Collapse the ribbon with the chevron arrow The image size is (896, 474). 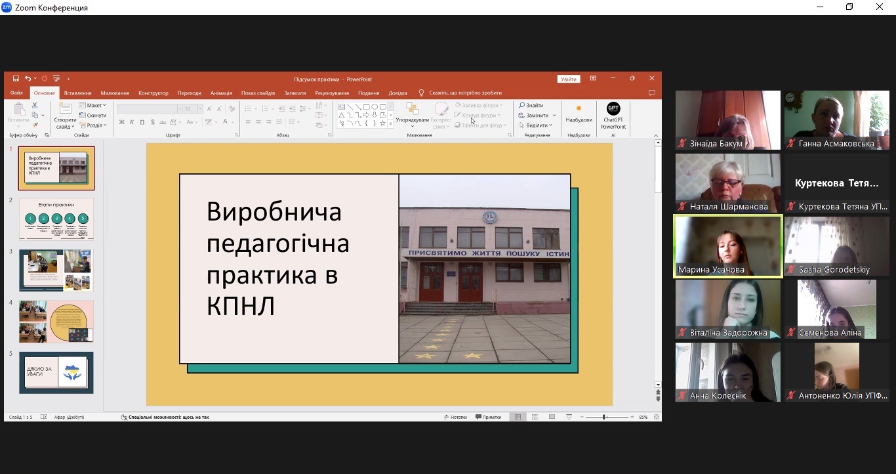click(656, 136)
